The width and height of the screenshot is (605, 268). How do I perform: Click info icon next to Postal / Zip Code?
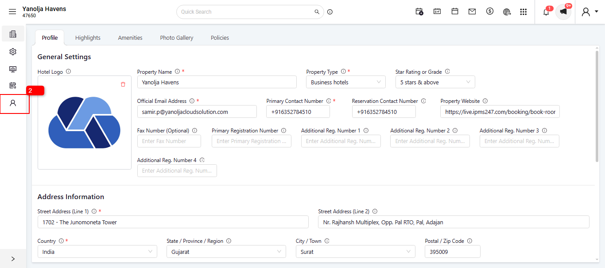tap(469, 241)
